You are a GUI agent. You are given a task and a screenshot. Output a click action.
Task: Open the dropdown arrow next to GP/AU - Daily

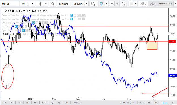pyautogui.click(x=175, y=4)
